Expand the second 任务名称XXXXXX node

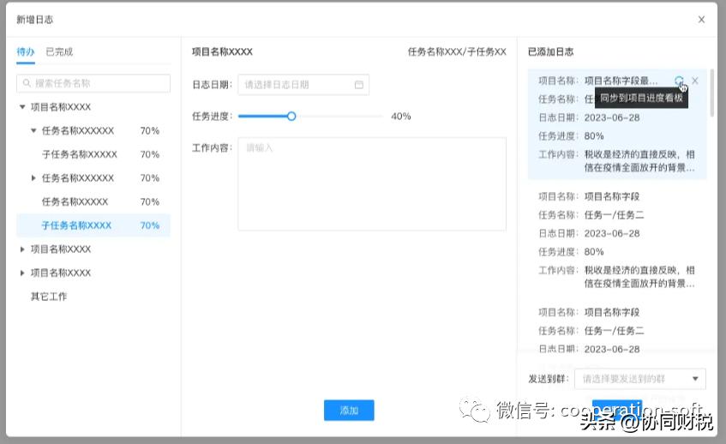coord(33,177)
